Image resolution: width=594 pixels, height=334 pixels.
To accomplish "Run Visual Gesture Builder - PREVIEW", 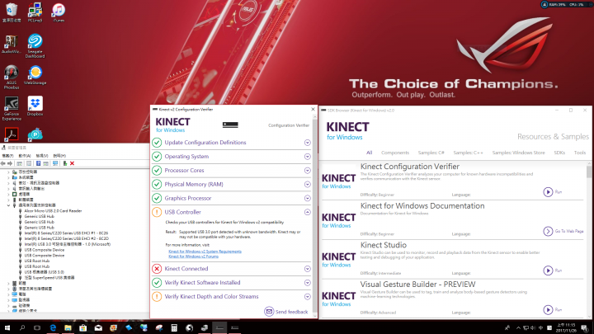I will 552,310.
